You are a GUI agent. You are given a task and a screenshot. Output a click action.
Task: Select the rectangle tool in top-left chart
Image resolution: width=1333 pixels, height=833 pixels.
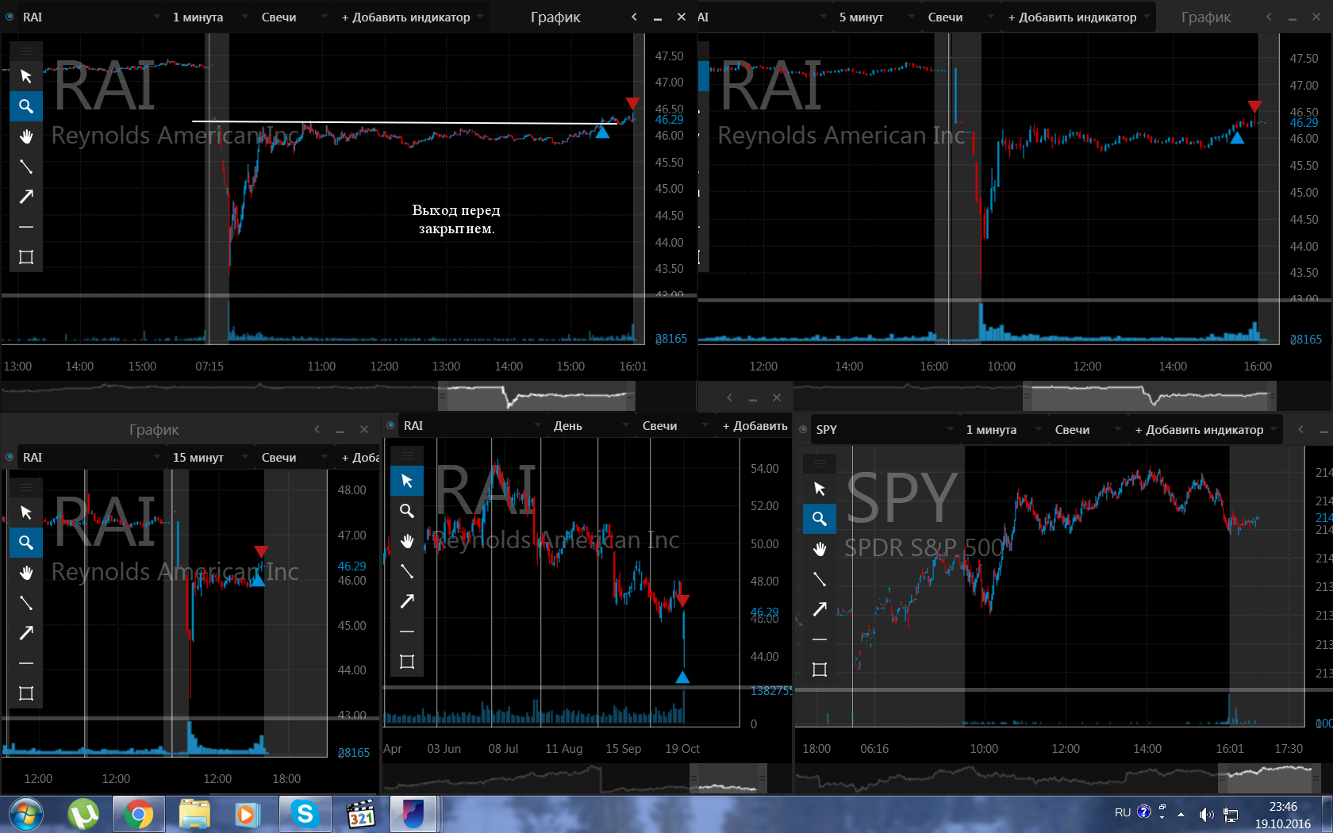pyautogui.click(x=26, y=257)
